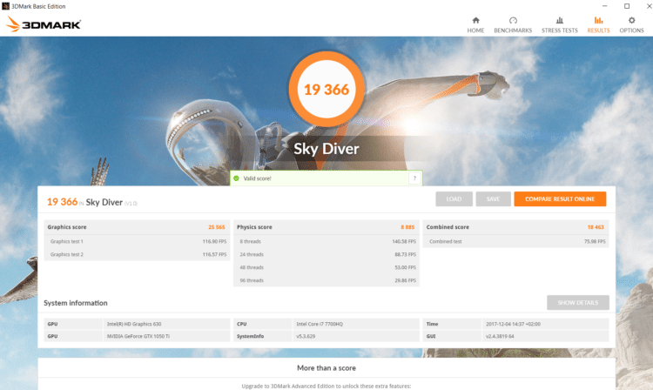Screen dimensions: 653x390
Task: Click the Physics score header
Action: pos(254,227)
